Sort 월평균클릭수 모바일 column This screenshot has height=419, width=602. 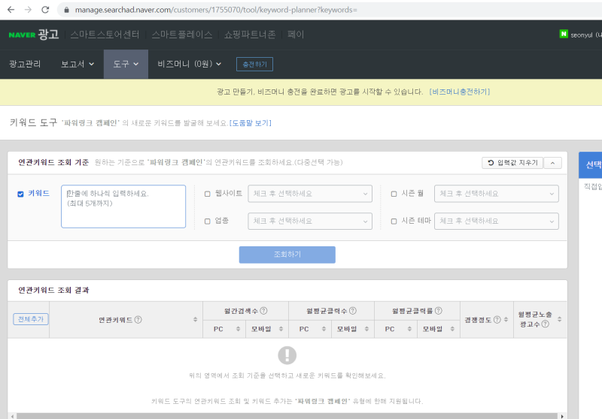[366, 329]
